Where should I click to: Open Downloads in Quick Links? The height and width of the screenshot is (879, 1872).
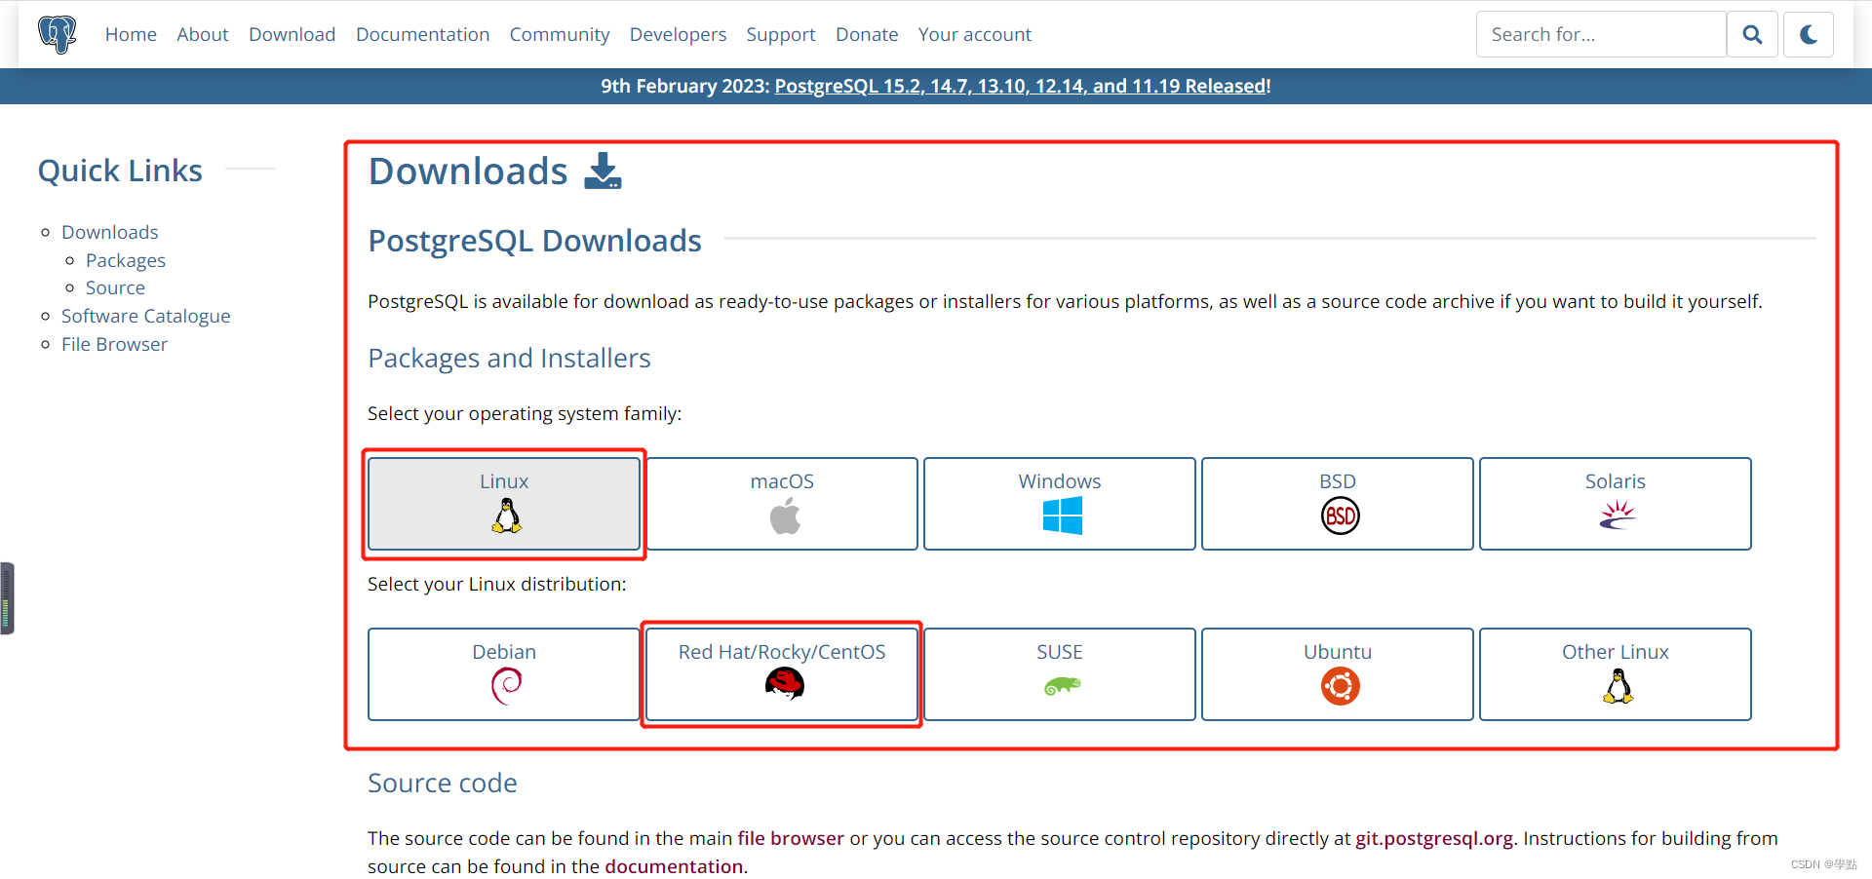tap(110, 232)
